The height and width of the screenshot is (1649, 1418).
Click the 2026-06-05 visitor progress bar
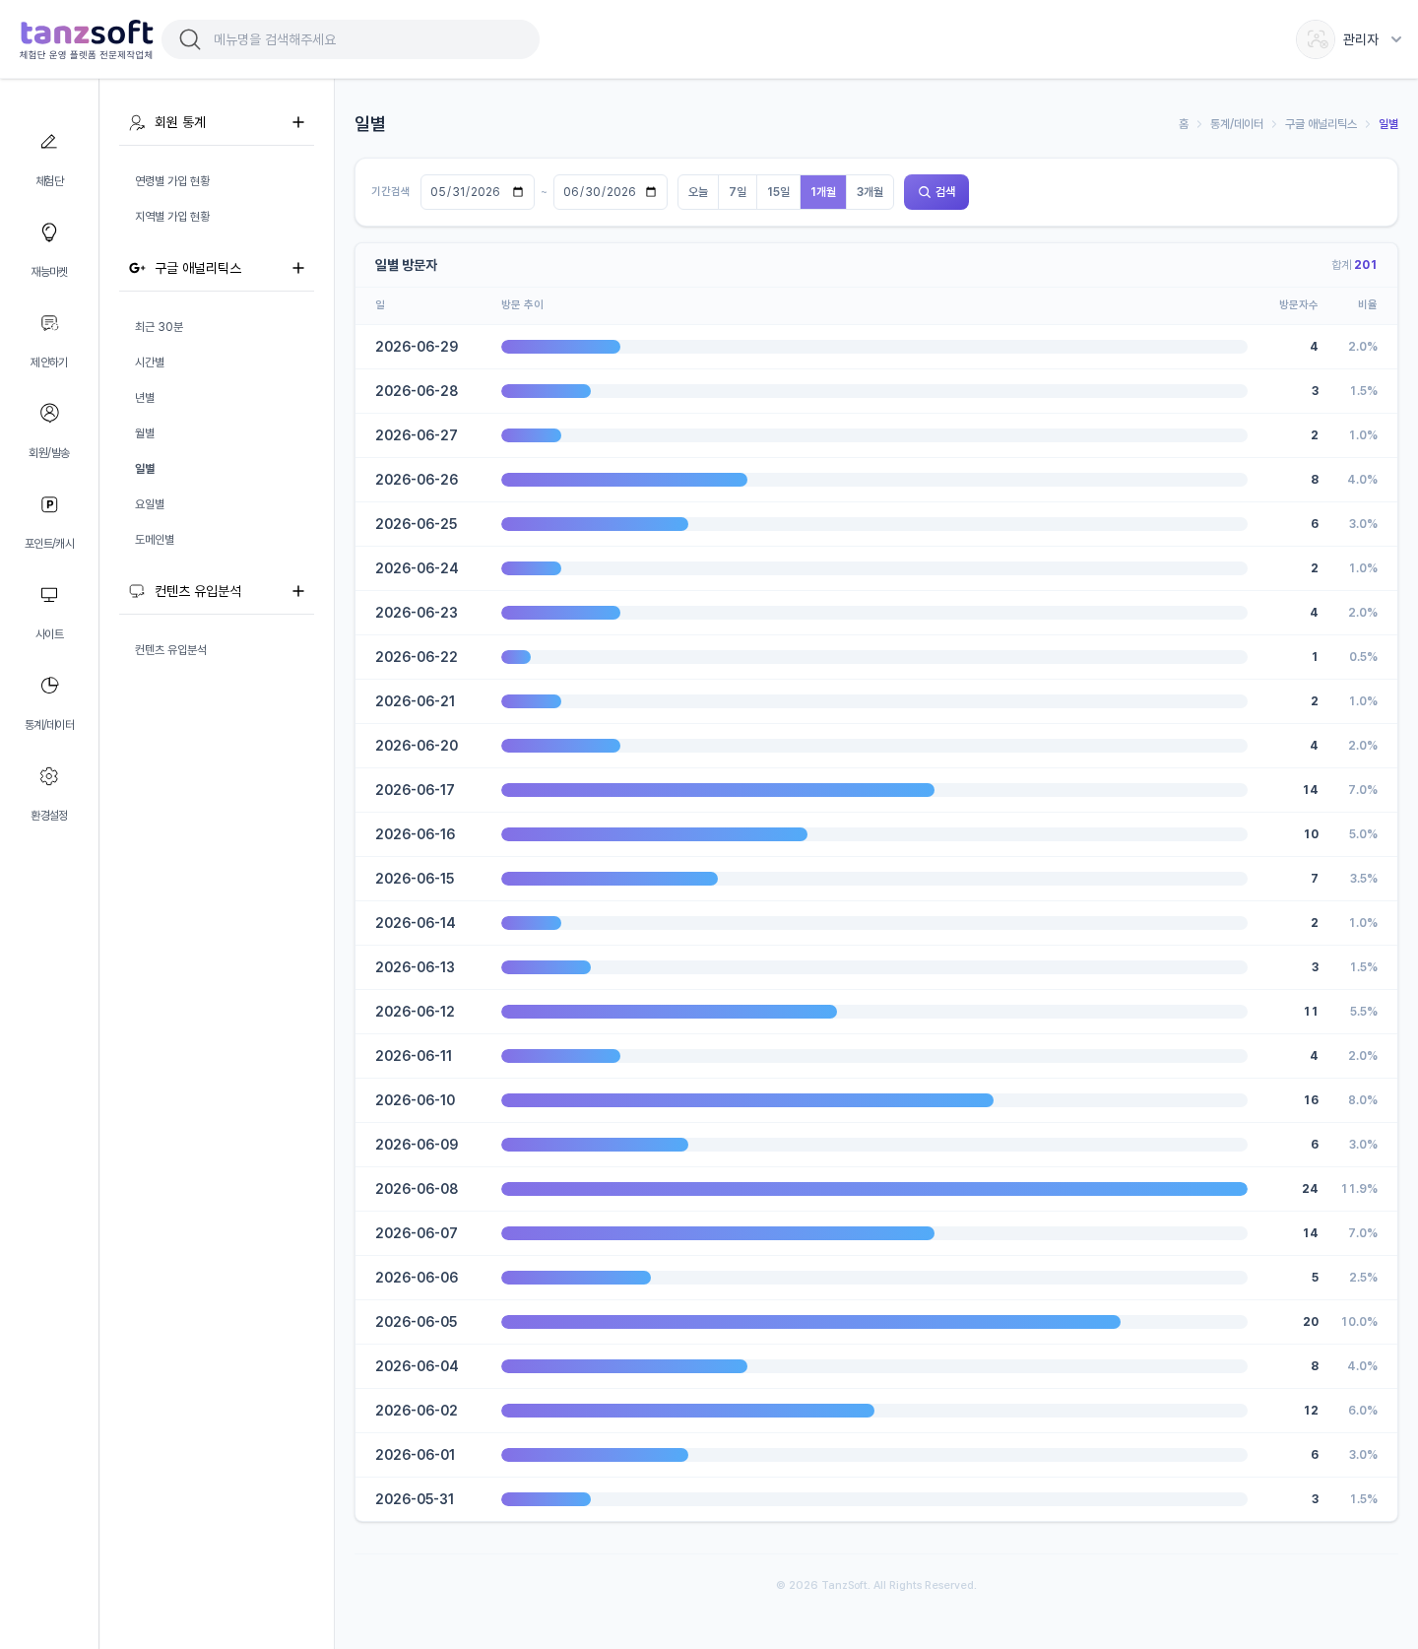click(874, 1322)
